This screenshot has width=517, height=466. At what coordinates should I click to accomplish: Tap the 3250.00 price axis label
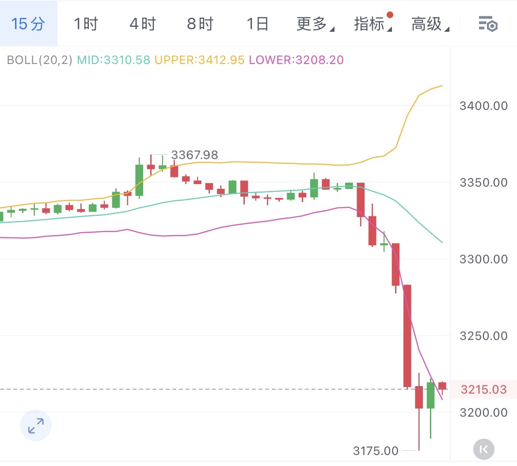(483, 336)
